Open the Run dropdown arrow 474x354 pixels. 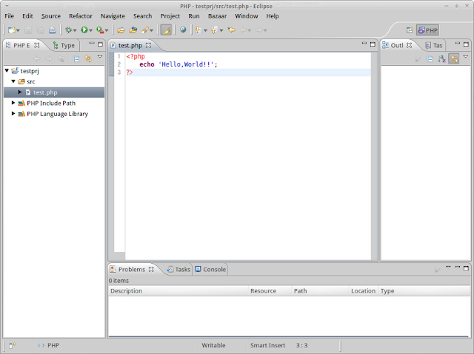coord(90,30)
